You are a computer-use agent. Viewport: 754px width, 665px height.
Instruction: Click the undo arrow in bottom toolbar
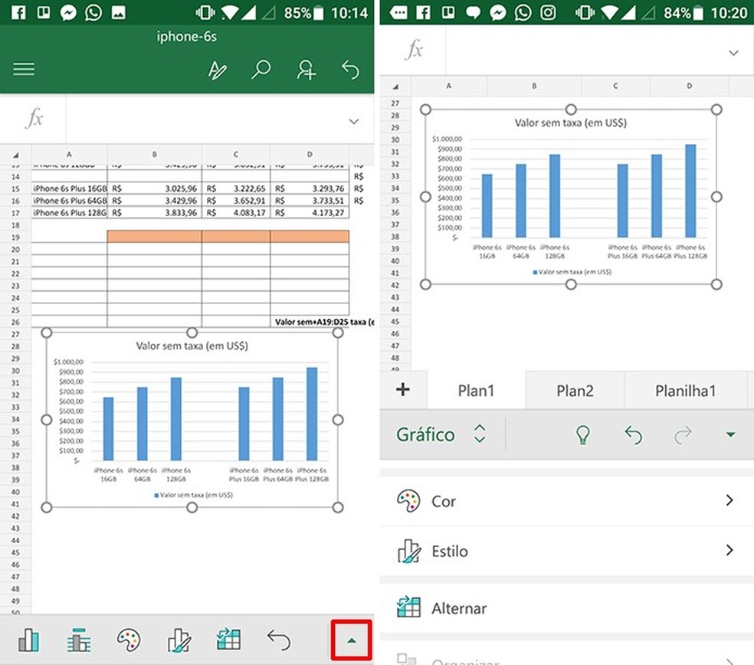277,638
